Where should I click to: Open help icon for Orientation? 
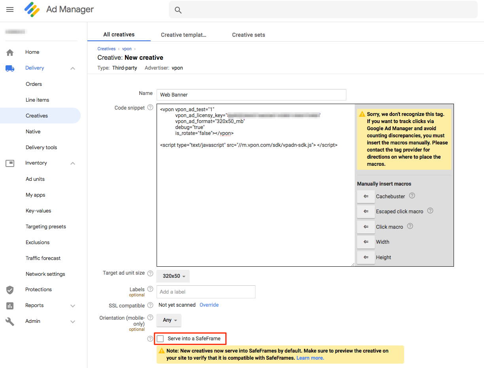[x=150, y=317]
